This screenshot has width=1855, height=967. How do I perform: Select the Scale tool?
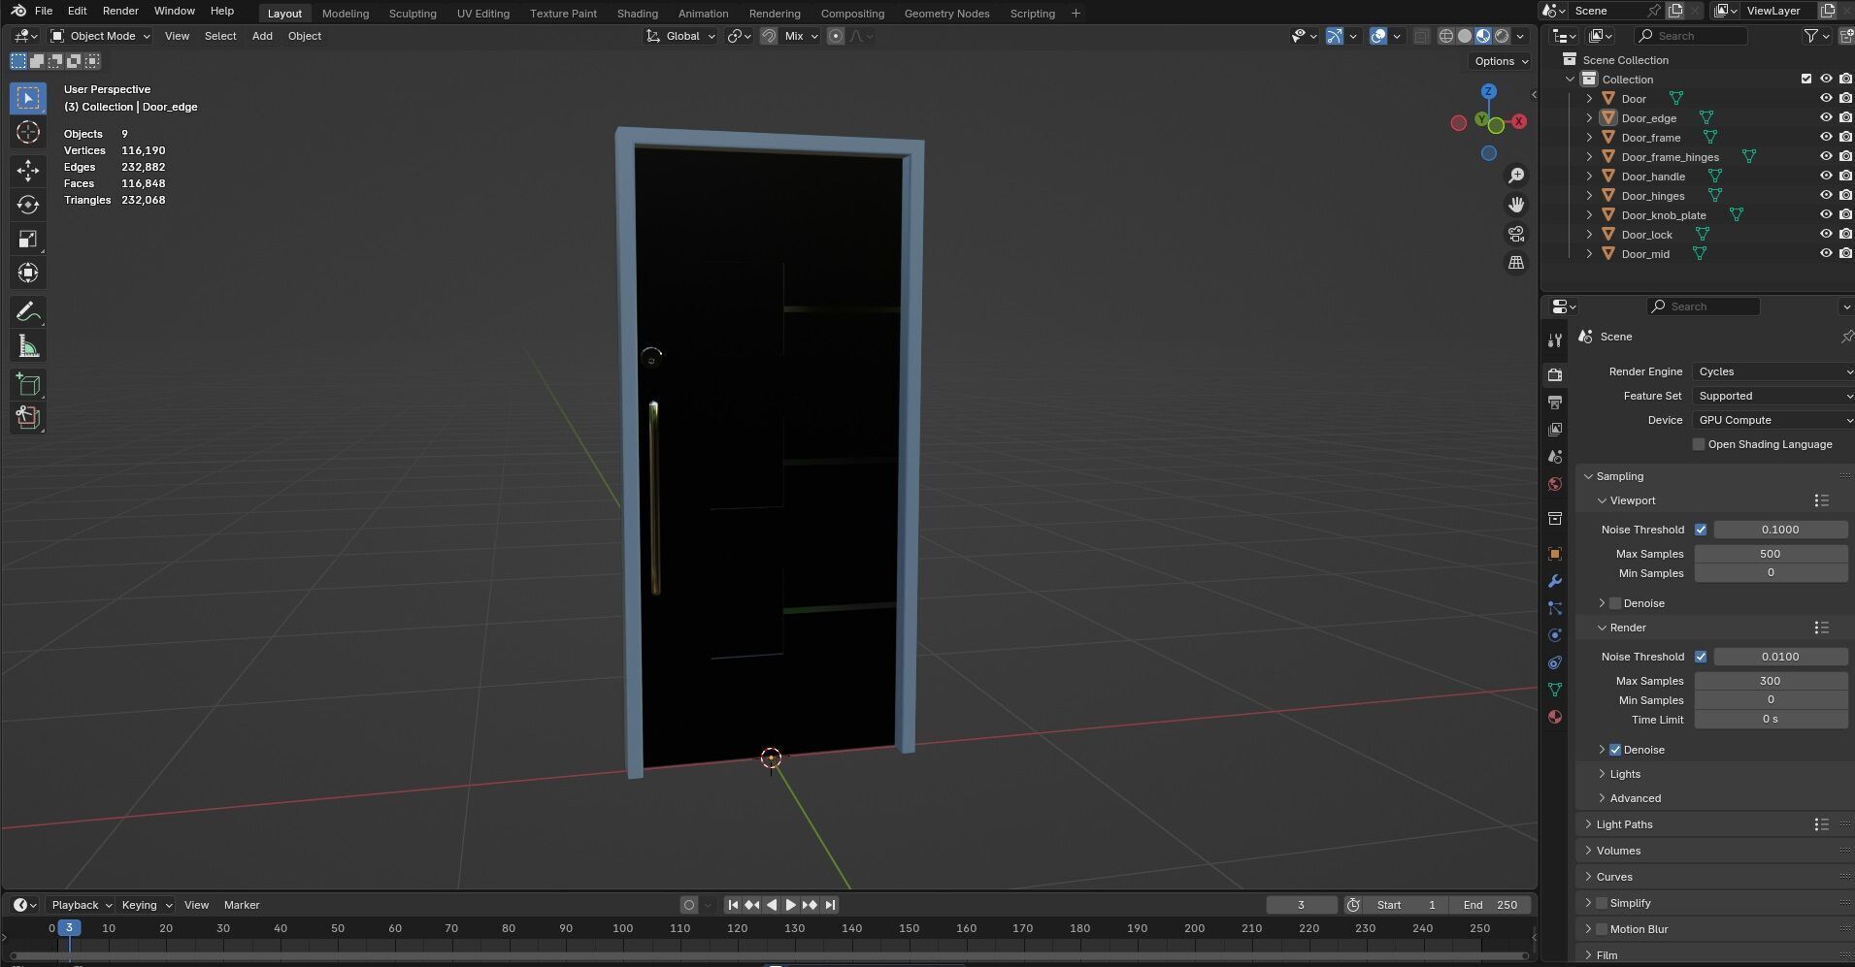[x=27, y=239]
